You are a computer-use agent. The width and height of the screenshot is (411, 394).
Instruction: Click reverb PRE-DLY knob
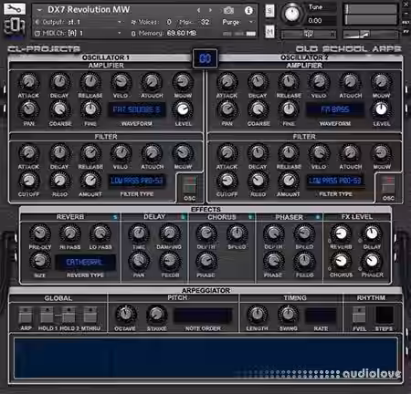tap(40, 233)
